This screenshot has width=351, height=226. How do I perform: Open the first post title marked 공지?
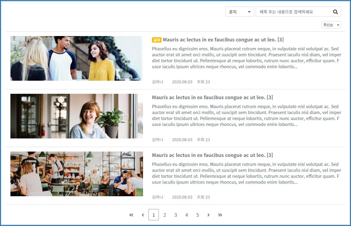point(223,40)
